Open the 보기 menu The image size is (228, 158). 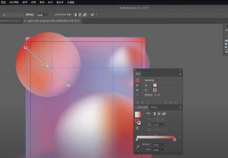(x=50, y=2)
